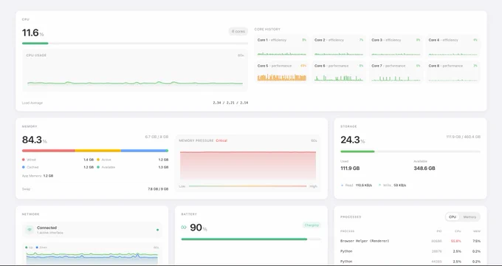Click the blue Cached legend dot
Screen dimensions: 502x266
point(24,167)
